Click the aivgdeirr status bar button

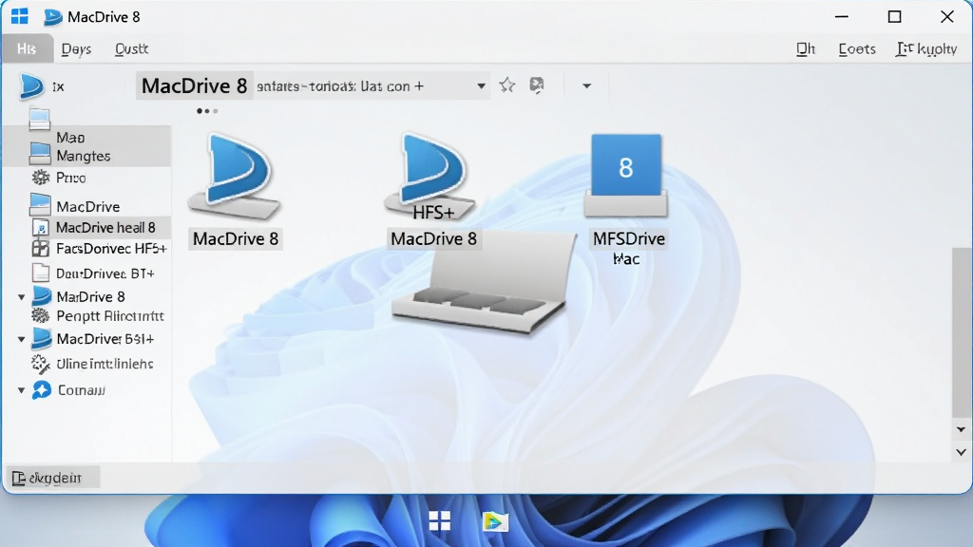click(53, 478)
